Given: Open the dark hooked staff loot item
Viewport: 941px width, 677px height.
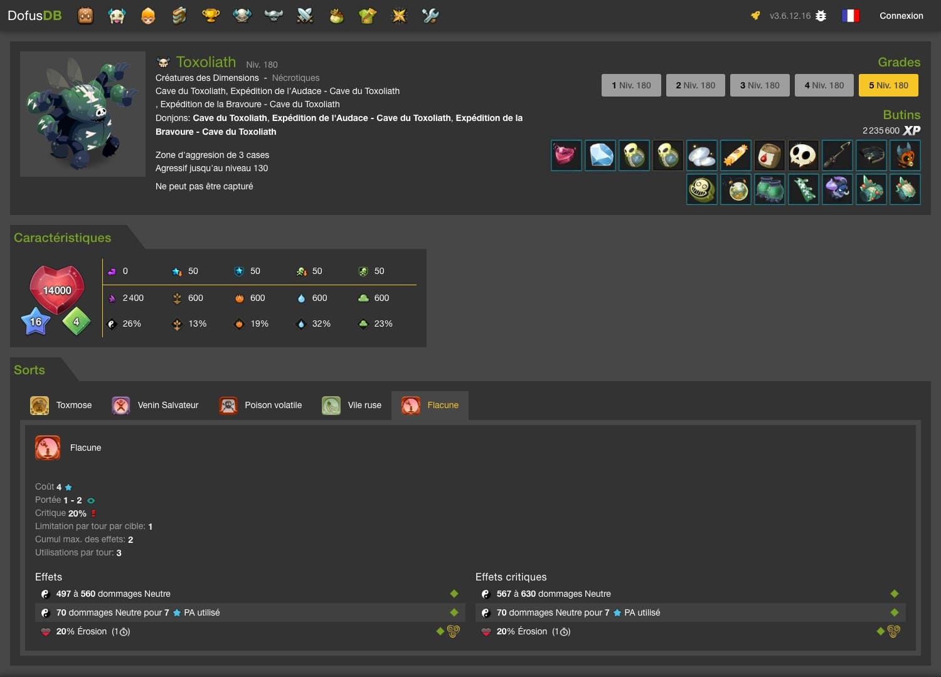Looking at the screenshot, I should [x=837, y=155].
